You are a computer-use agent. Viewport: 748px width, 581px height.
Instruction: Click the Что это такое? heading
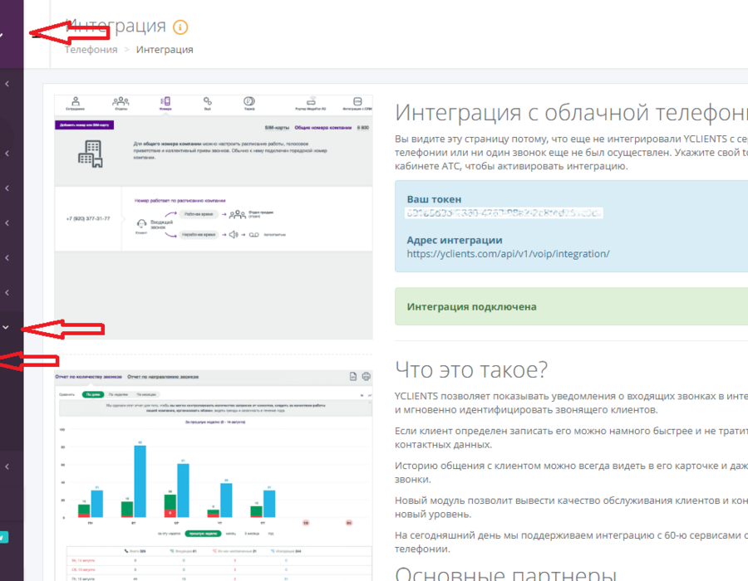coord(471,369)
